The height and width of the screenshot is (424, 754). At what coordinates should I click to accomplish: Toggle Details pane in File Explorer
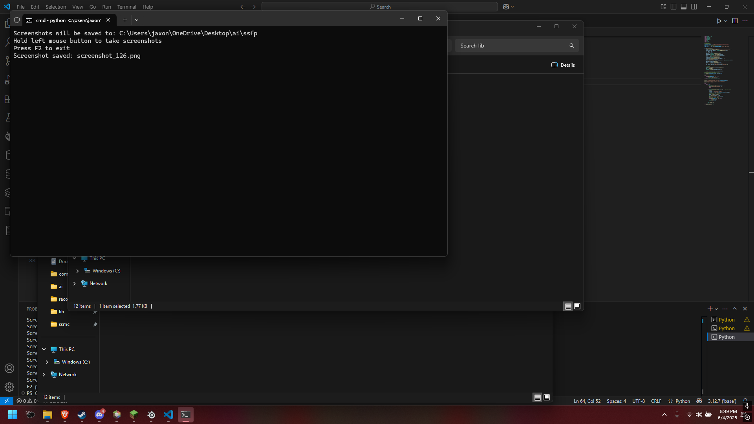tap(563, 65)
